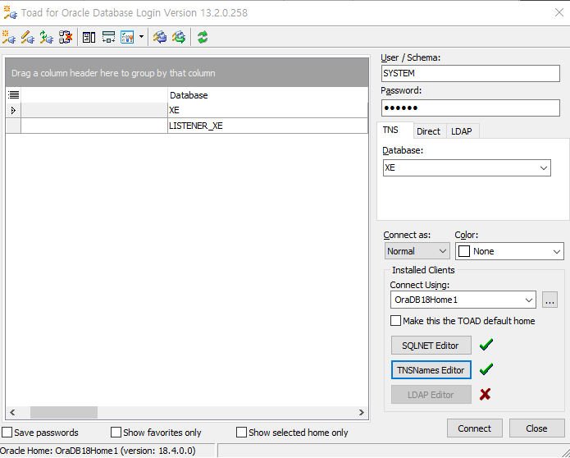The height and width of the screenshot is (458, 570).
Task: Expand the options icon dropdown arrow
Action: pyautogui.click(x=141, y=37)
